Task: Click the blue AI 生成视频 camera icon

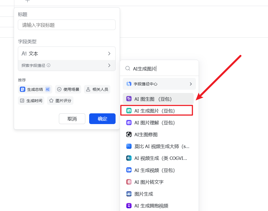Action: (129, 170)
